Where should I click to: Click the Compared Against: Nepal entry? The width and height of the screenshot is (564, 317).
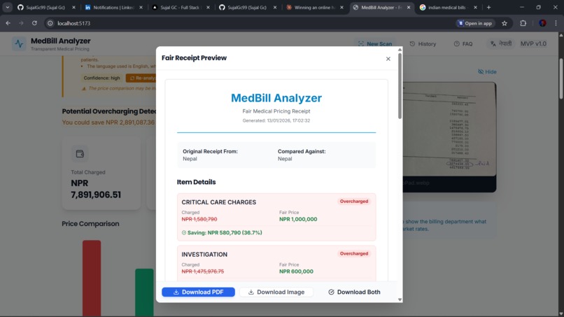pyautogui.click(x=302, y=155)
